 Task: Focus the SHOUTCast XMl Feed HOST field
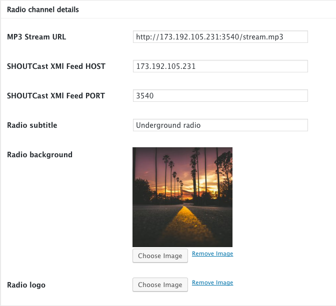(x=220, y=66)
